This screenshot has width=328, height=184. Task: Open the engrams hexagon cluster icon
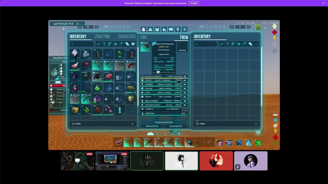pos(150,29)
